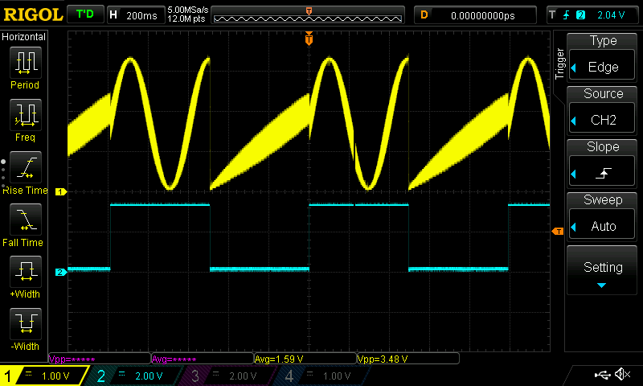This screenshot has width=643, height=386.
Task: Select the Rise Time measurement icon
Action: (26, 167)
